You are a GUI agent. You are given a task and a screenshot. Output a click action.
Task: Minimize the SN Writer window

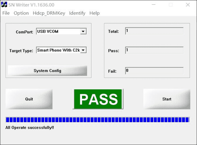(x=153, y=5)
